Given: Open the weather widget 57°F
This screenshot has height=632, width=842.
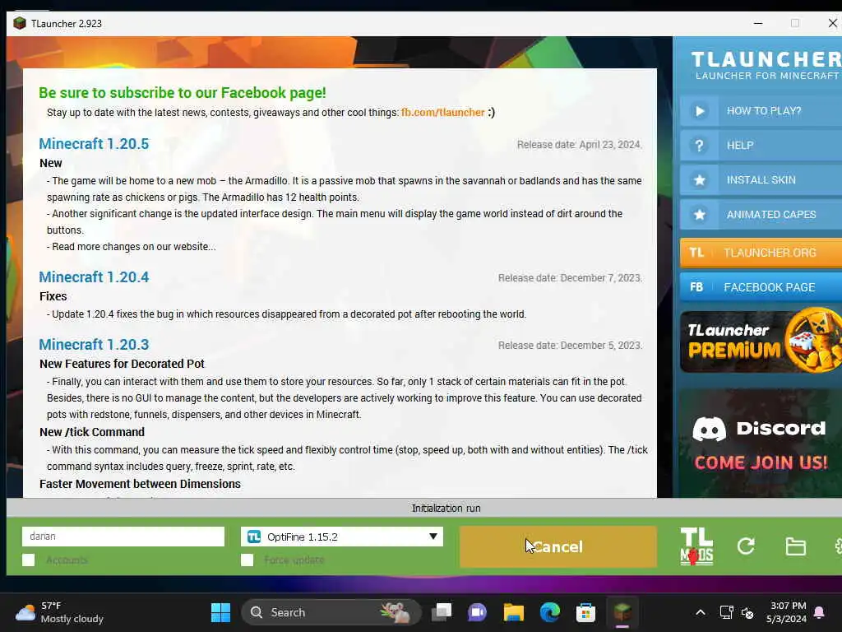Looking at the screenshot, I should pyautogui.click(x=59, y=612).
